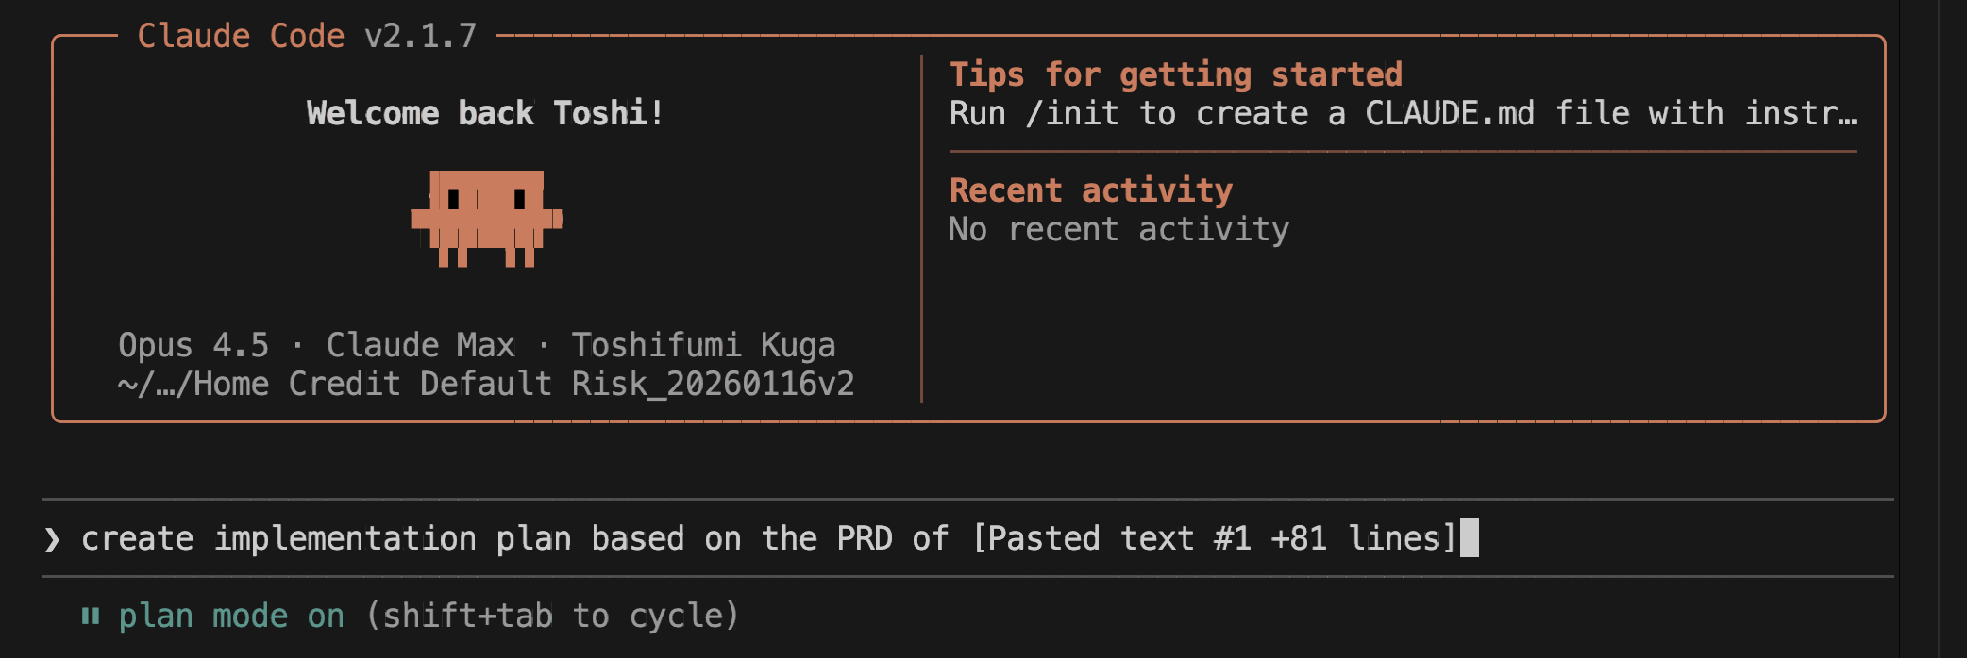
Task: Click the "No recent activity" message
Action: (1118, 229)
